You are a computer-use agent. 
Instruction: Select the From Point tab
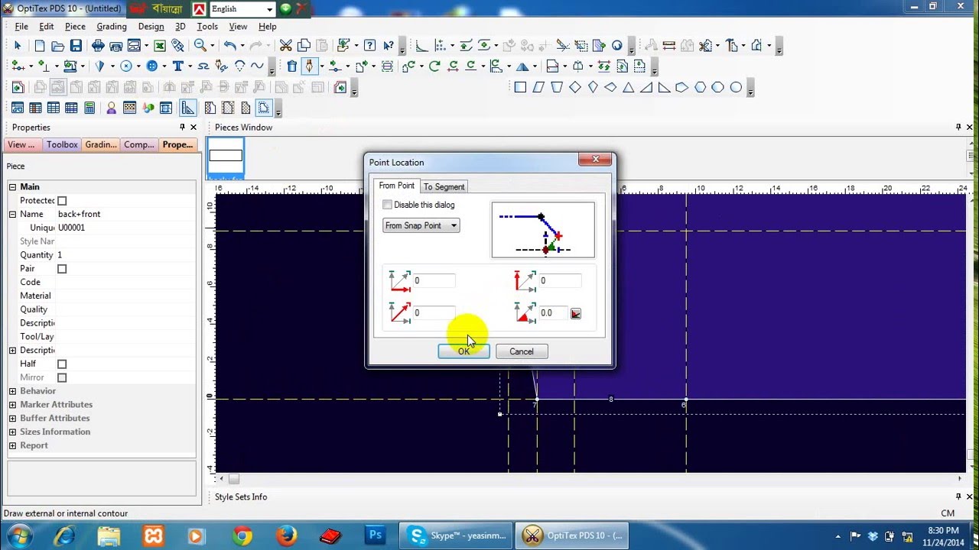[x=396, y=186]
